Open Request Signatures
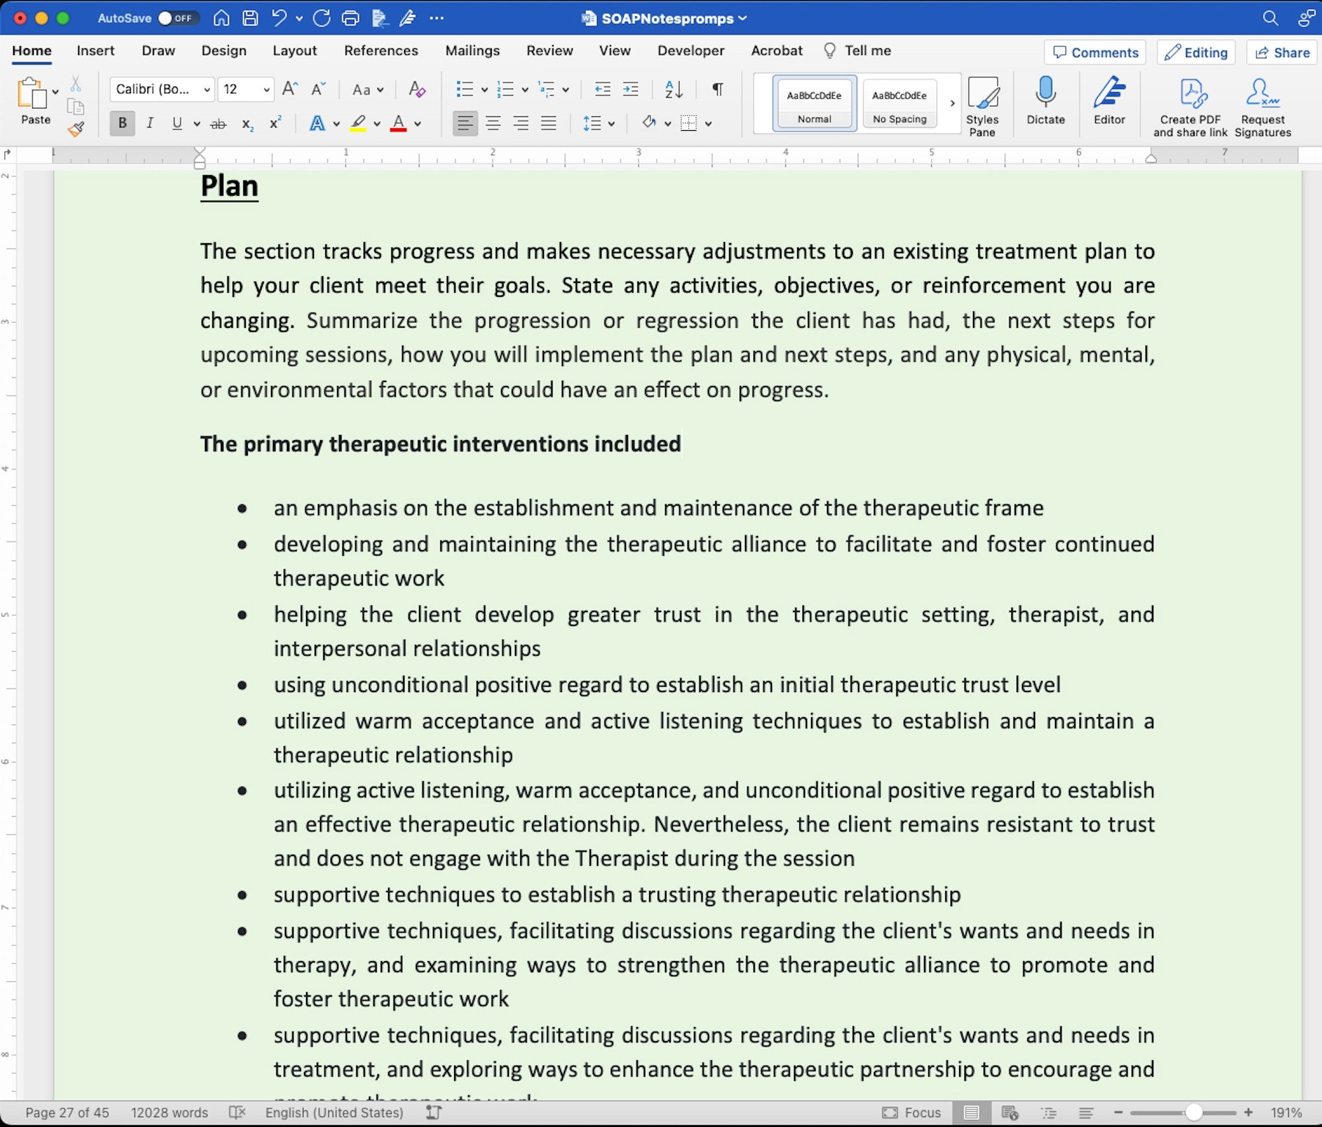 (x=1261, y=102)
